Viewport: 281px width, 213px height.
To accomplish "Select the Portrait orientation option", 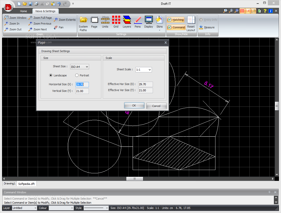I will point(77,75).
